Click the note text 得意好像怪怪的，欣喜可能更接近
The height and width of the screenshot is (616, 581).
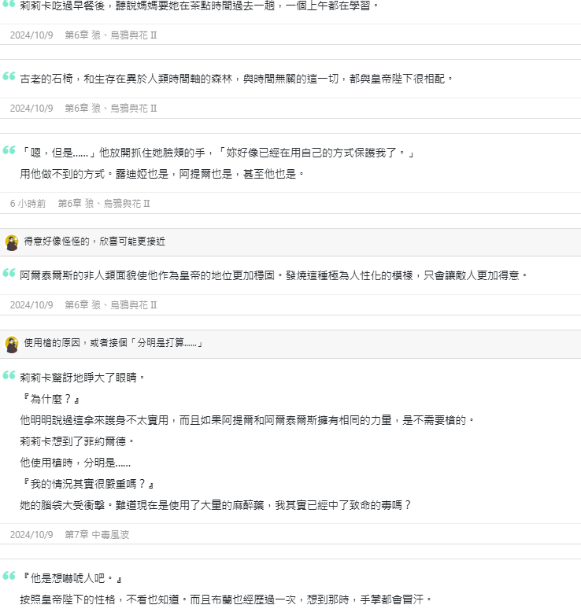[x=94, y=242]
